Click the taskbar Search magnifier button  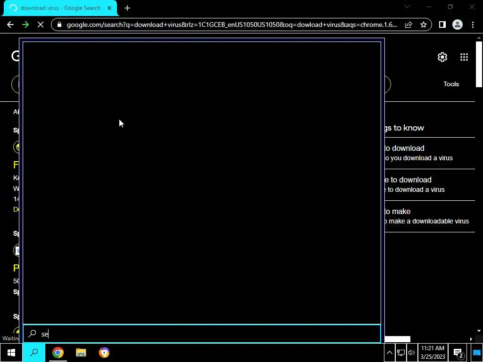click(34, 353)
